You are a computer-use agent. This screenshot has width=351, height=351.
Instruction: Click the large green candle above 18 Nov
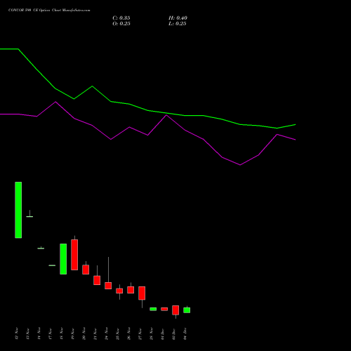pyautogui.click(x=63, y=259)
